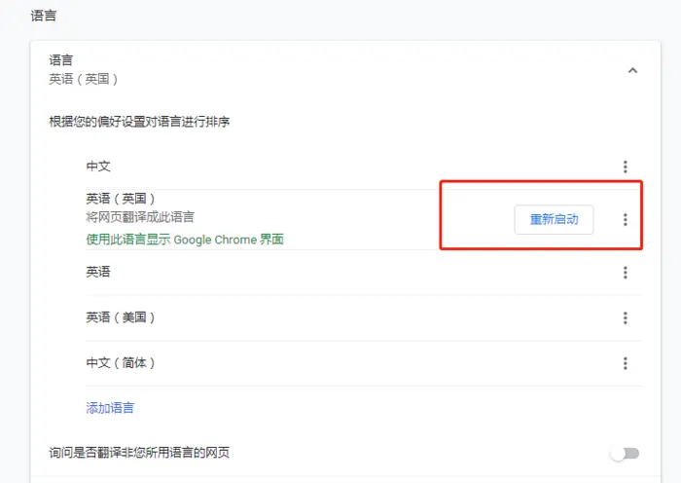Select the 英语（美国） language row
The height and width of the screenshot is (483, 681).
point(121,317)
